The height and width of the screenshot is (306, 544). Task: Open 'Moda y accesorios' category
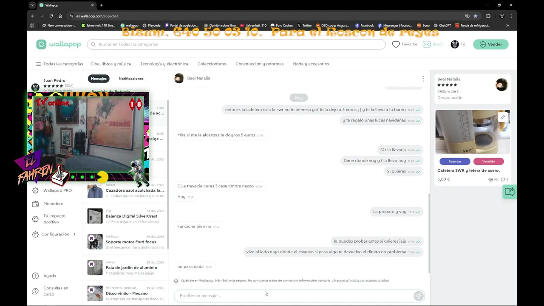coord(311,64)
